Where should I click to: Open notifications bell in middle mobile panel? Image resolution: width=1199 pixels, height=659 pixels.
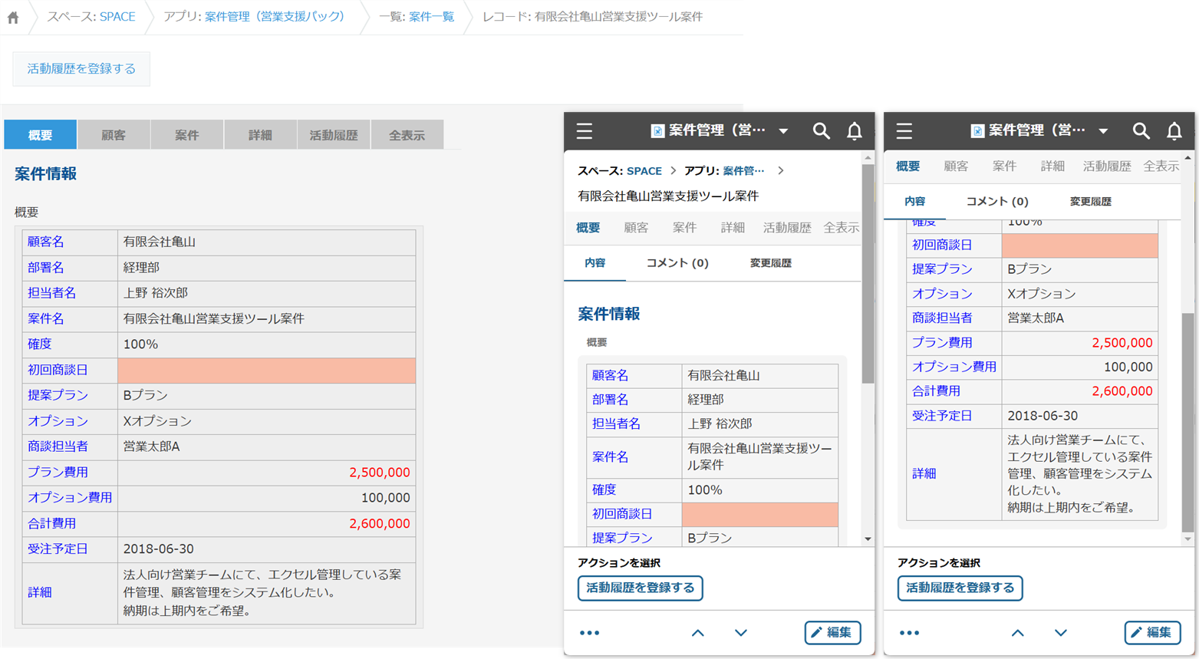854,131
